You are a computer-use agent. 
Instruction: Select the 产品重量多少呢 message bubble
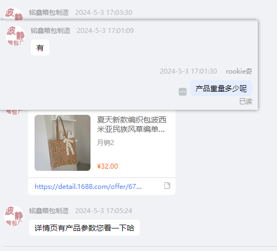(221, 88)
